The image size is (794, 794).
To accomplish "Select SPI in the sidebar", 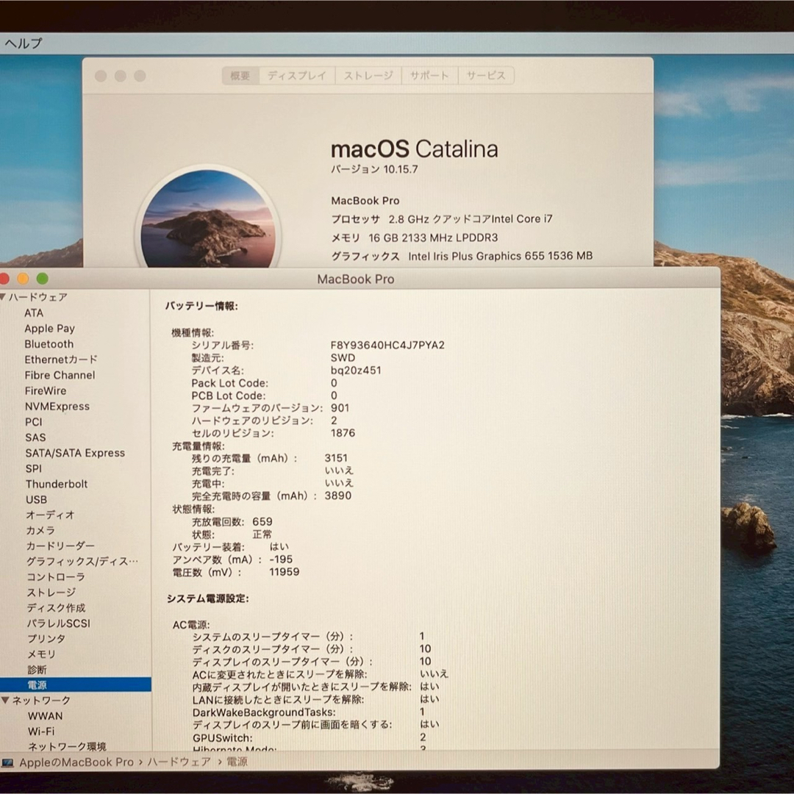I will point(33,468).
